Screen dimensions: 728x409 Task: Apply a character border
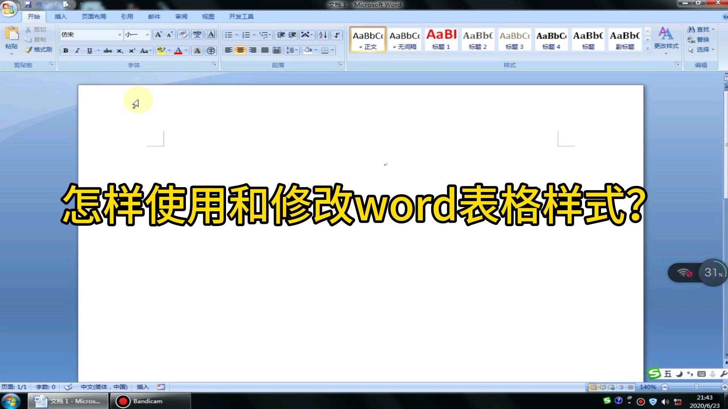pos(211,35)
